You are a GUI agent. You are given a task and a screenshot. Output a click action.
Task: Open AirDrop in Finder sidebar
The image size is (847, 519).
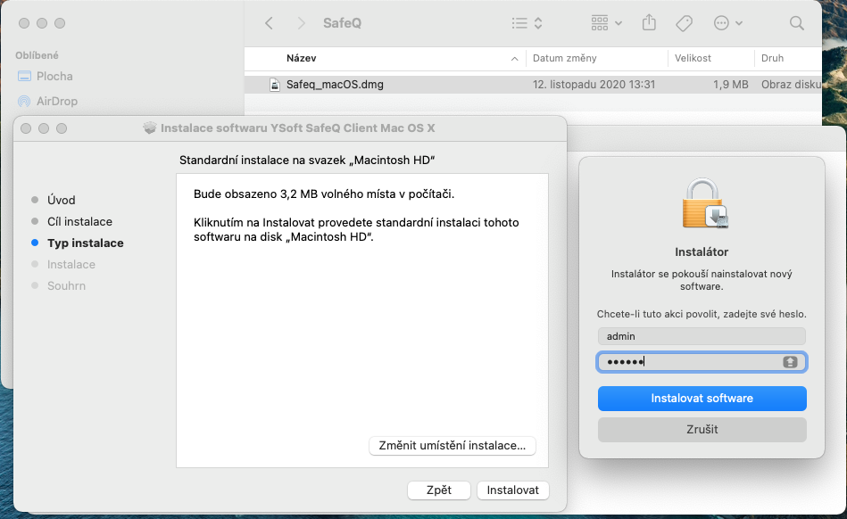(x=57, y=102)
